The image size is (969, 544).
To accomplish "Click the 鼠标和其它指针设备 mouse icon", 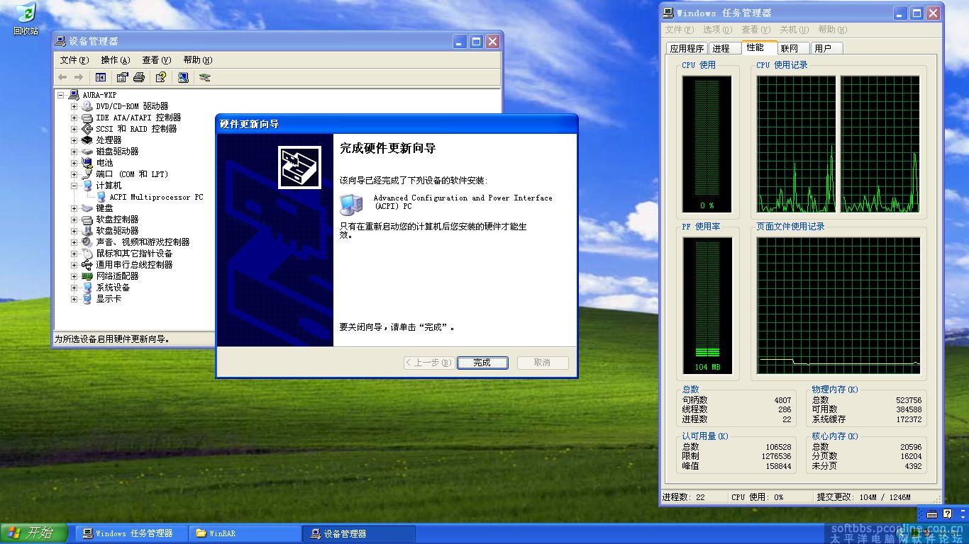I will click(87, 254).
